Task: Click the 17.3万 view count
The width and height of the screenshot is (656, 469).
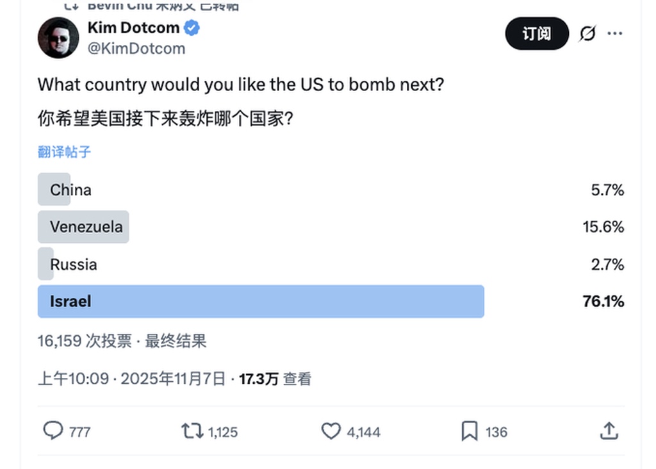Action: pyautogui.click(x=259, y=379)
